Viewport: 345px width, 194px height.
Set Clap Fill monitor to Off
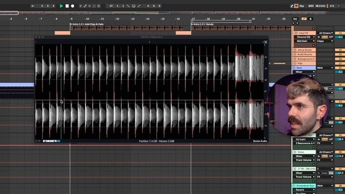331,37
